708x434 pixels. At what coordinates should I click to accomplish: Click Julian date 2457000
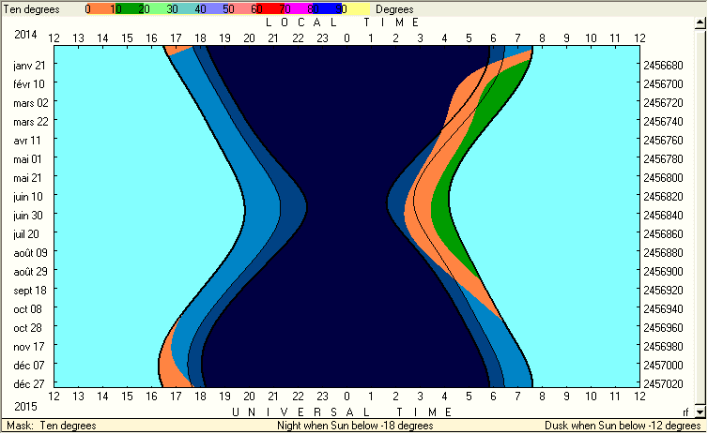click(x=663, y=365)
